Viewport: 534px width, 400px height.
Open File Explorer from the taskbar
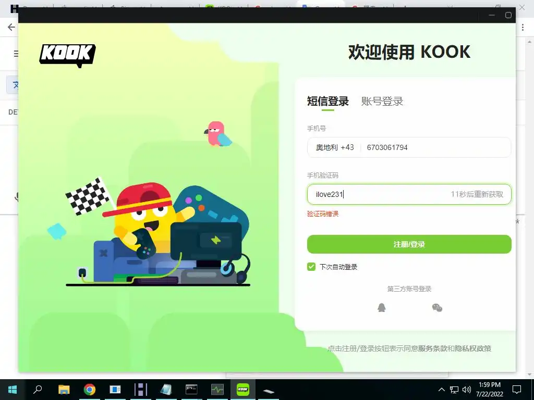tap(64, 390)
